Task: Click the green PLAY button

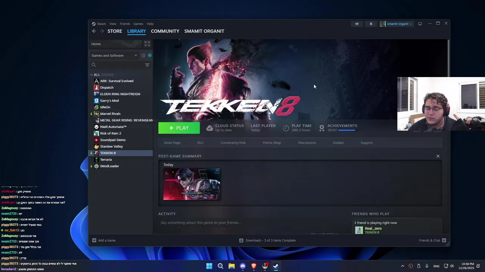Action: 179,128
